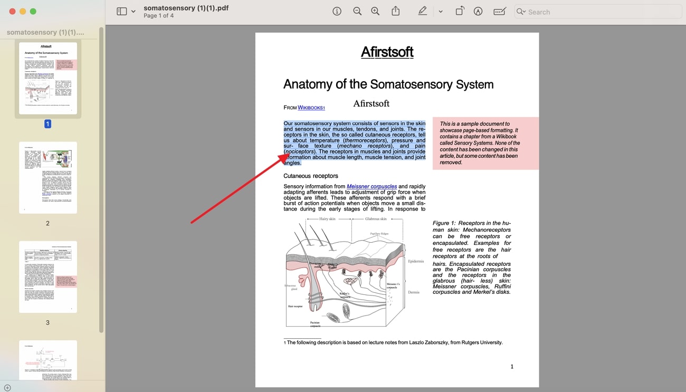Viewport: 686px width, 392px height.
Task: Click the magnifier icon in the Search field
Action: coord(521,12)
